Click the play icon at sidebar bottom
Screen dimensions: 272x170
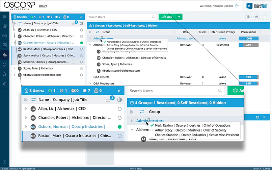pyautogui.click(x=5, y=162)
